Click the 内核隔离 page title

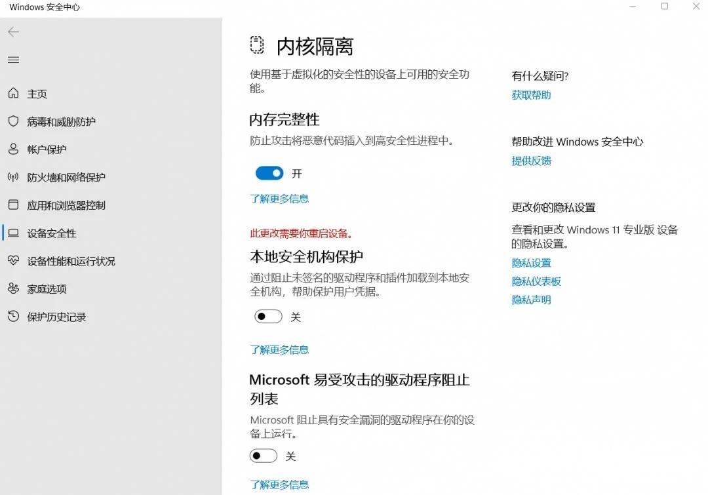click(315, 47)
